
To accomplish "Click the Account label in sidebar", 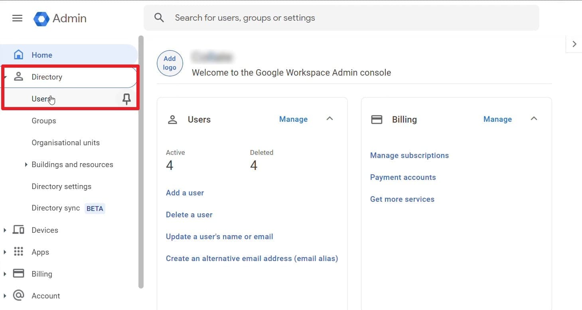I will [46, 296].
